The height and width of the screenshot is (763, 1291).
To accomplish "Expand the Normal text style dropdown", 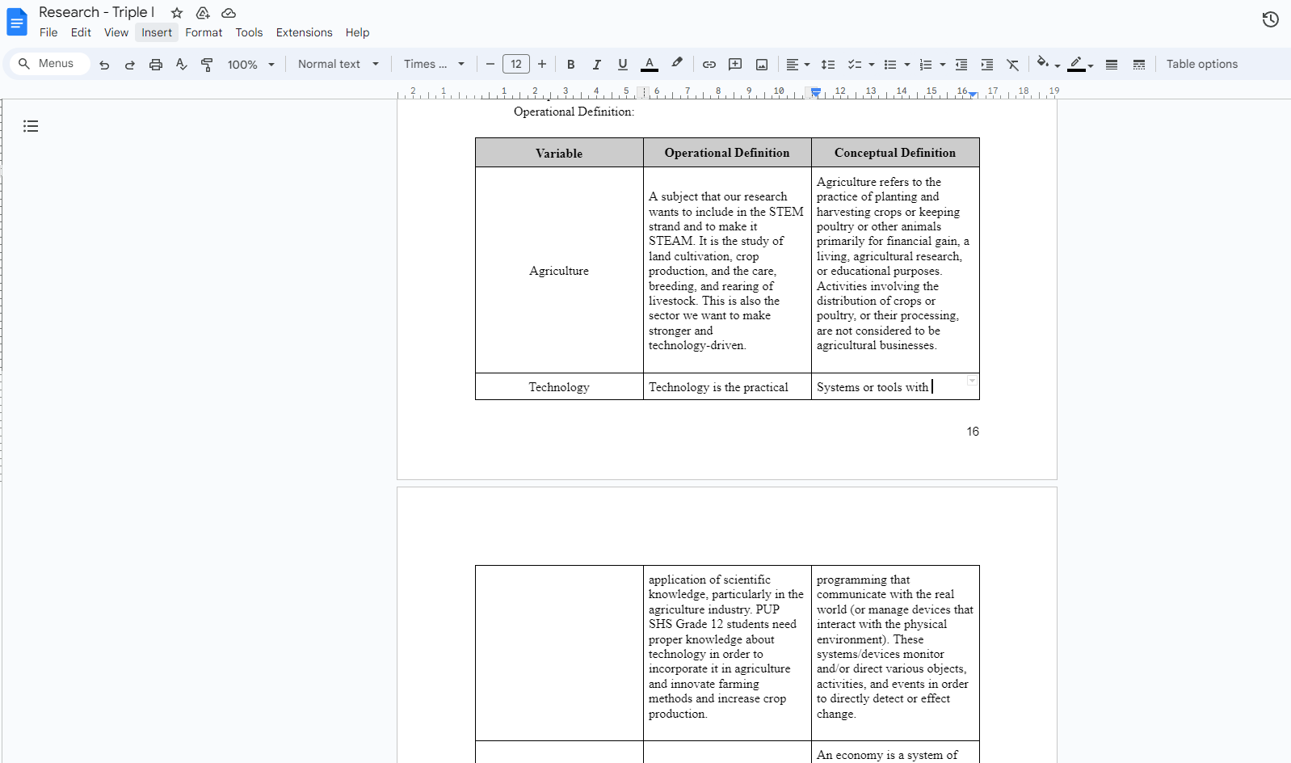I will coord(339,64).
